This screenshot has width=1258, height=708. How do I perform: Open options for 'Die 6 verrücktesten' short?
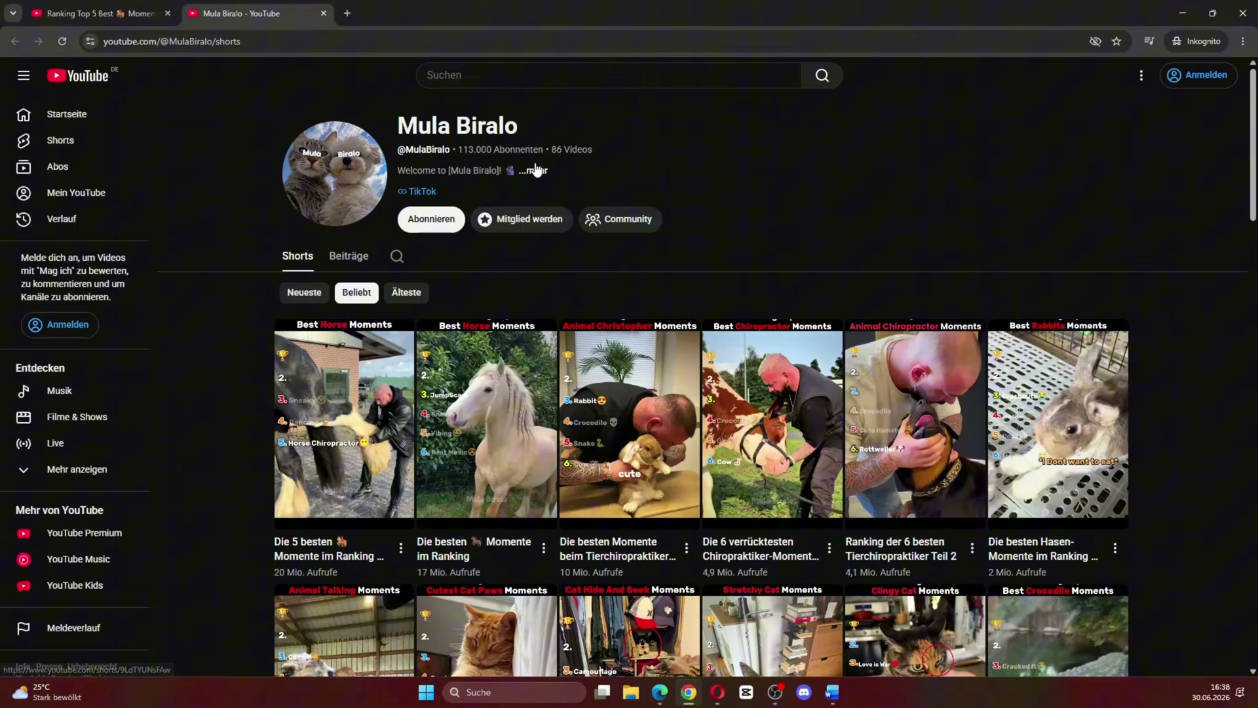coord(829,548)
